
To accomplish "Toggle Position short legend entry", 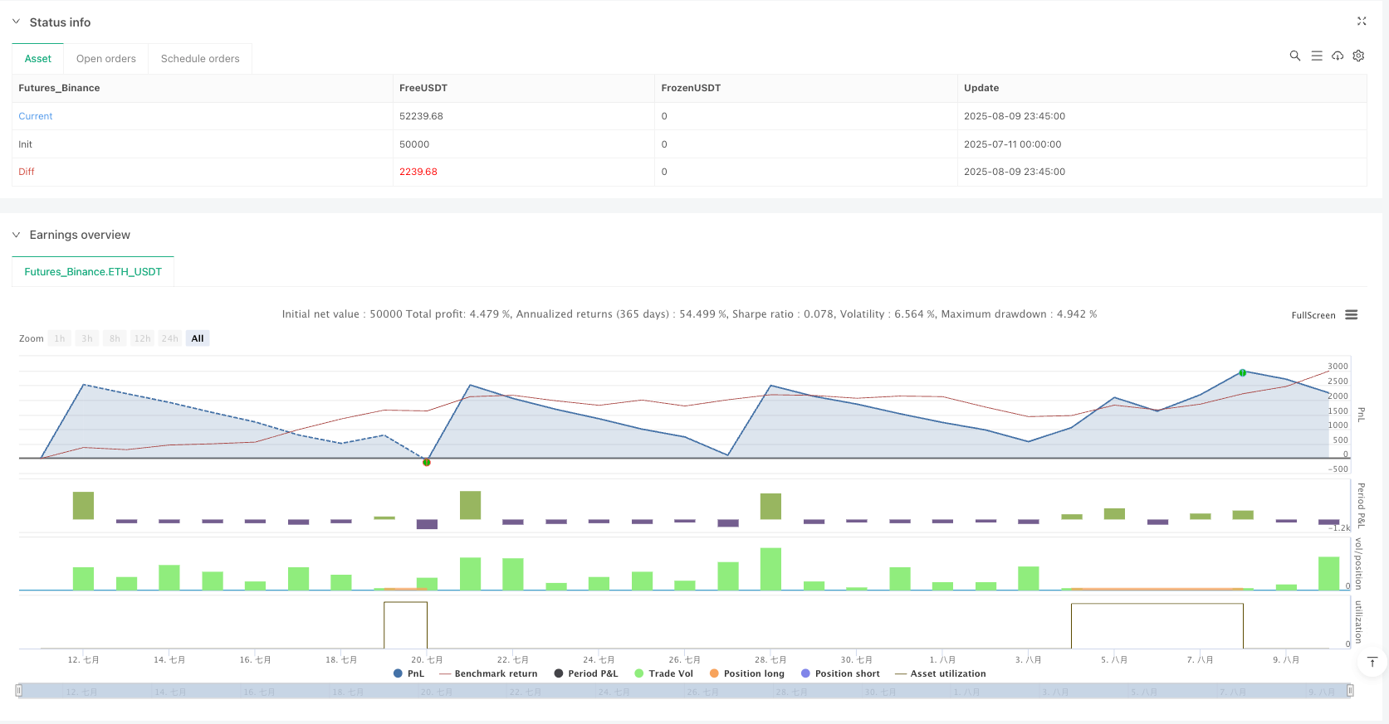I will [x=840, y=673].
